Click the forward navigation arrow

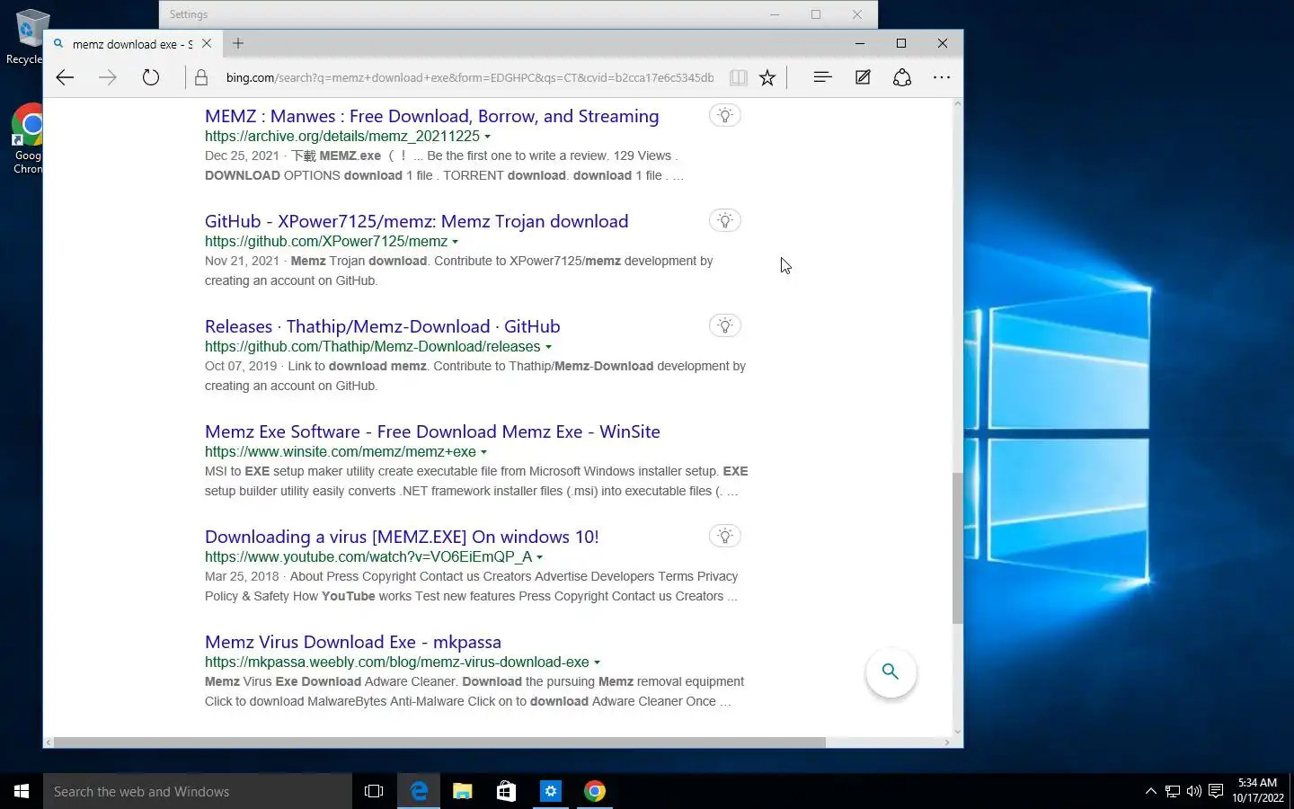108,77
